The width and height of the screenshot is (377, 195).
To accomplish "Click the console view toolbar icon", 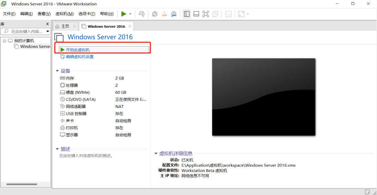I will point(228,14).
